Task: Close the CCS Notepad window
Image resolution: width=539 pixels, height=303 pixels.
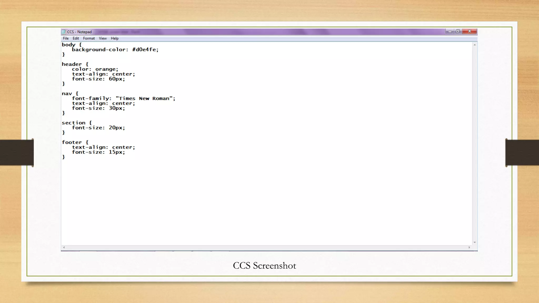Action: 469,31
